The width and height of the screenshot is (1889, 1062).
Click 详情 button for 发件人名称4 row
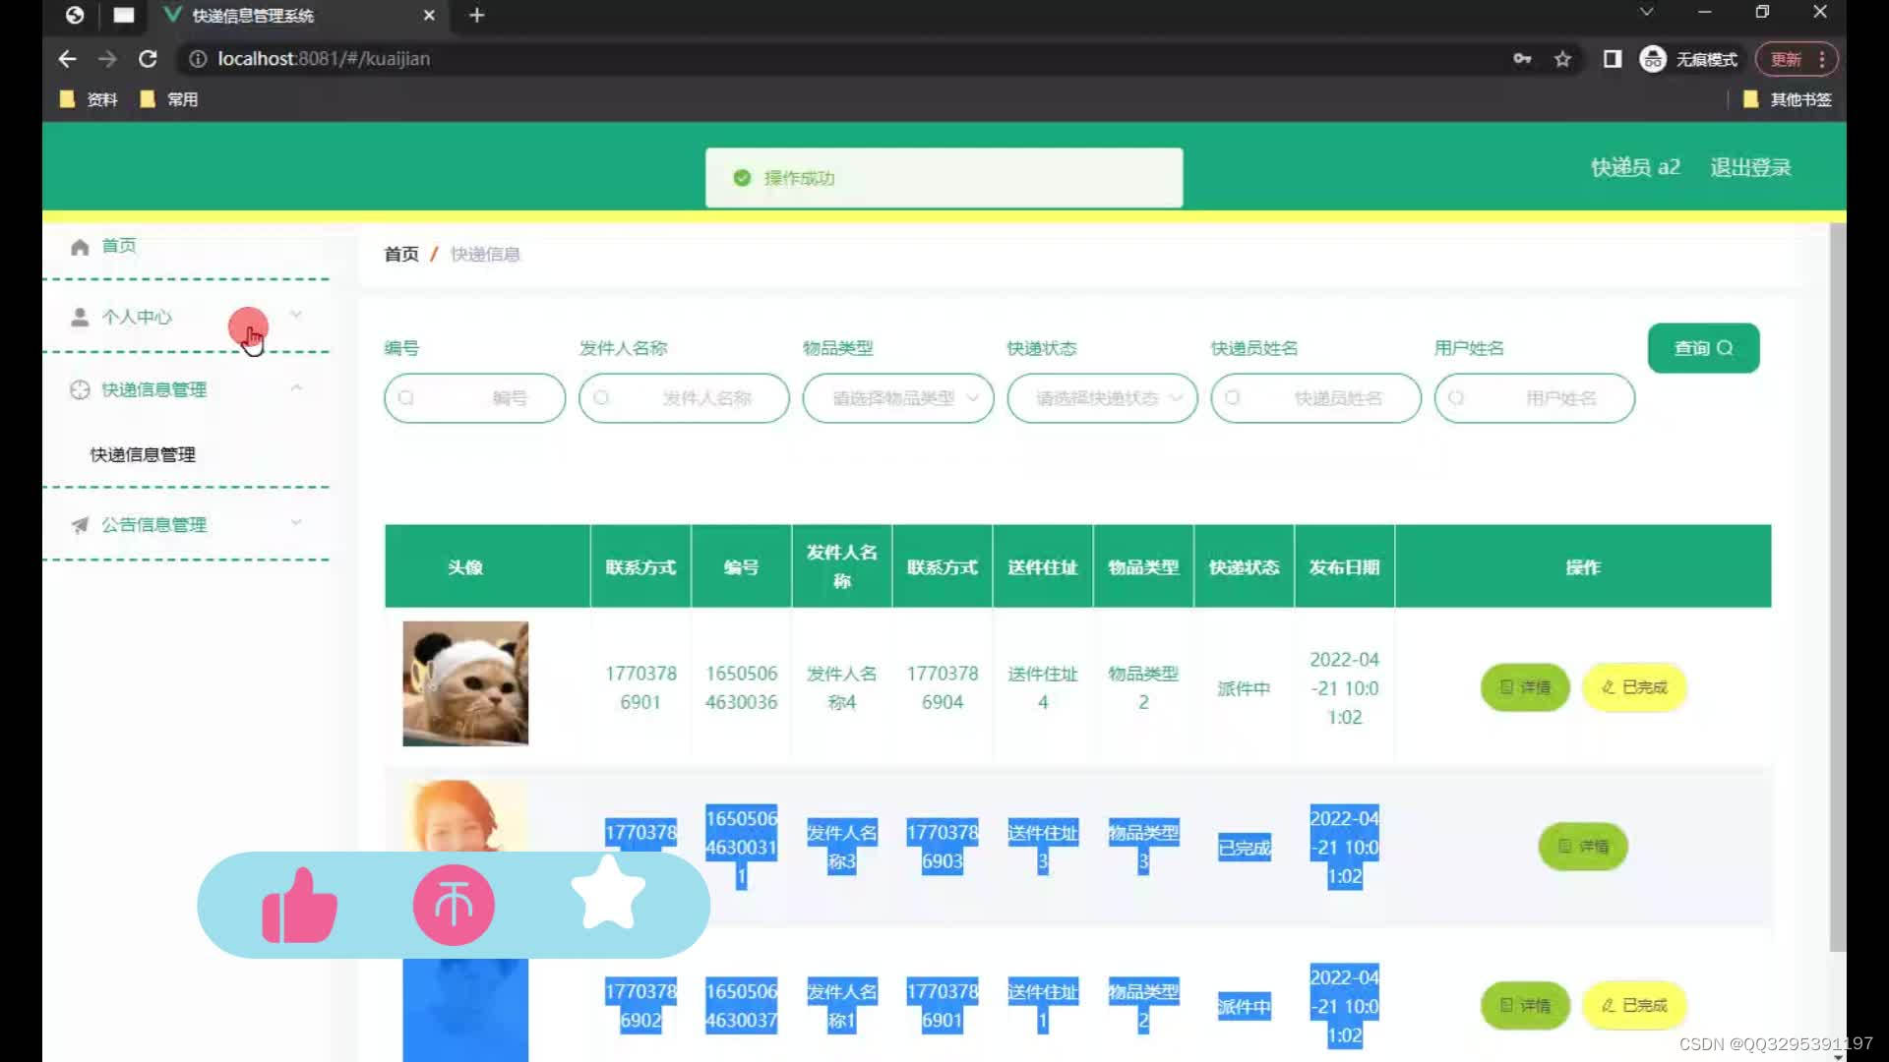1524,687
